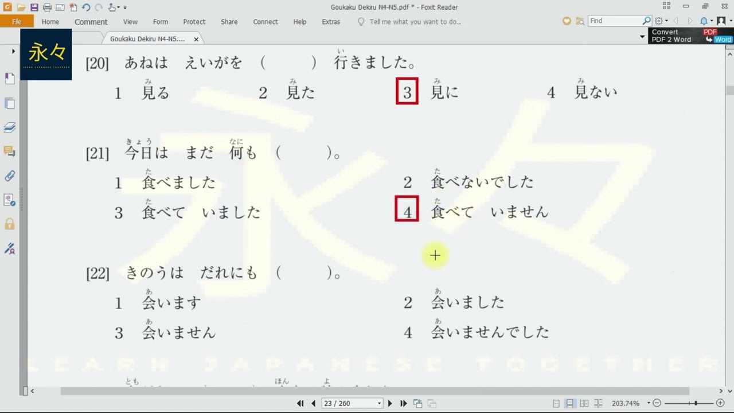This screenshot has width=734, height=413.
Task: Open the Layers panel in sidebar
Action: click(9, 127)
